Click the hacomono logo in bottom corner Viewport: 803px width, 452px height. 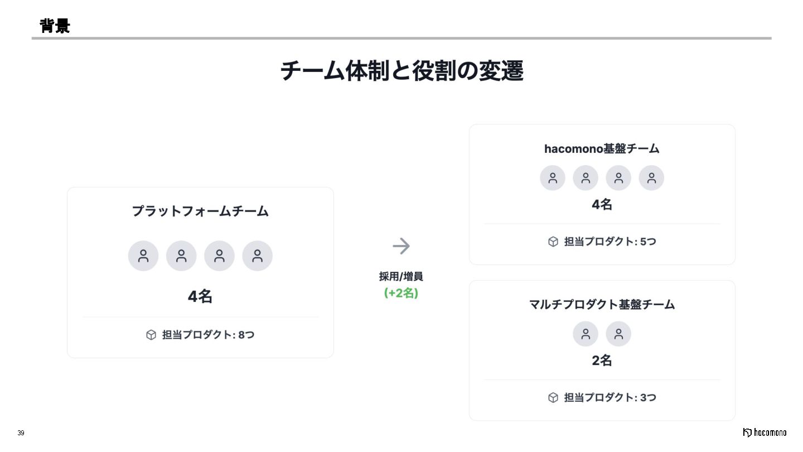point(765,432)
